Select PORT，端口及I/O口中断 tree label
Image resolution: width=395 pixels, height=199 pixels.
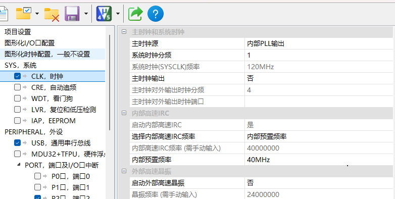click(62, 165)
